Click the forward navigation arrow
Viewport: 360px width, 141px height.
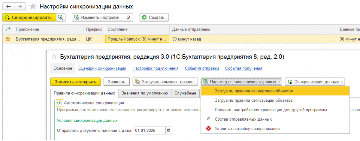tap(20, 6)
